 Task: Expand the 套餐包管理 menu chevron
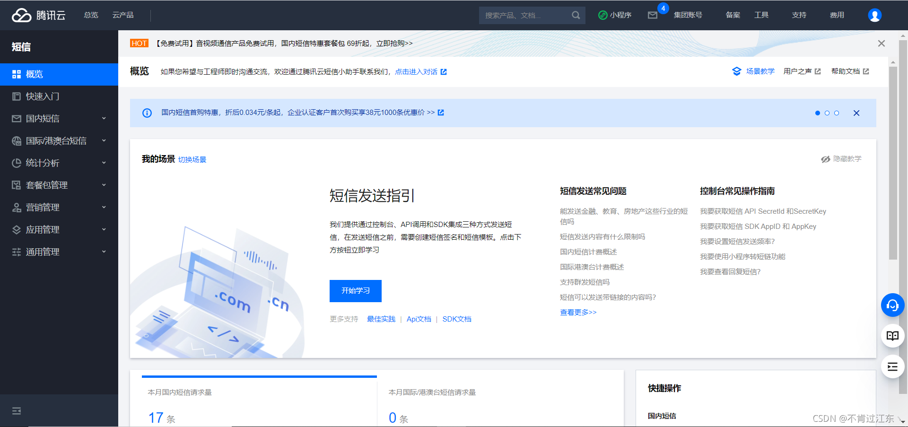(x=104, y=185)
